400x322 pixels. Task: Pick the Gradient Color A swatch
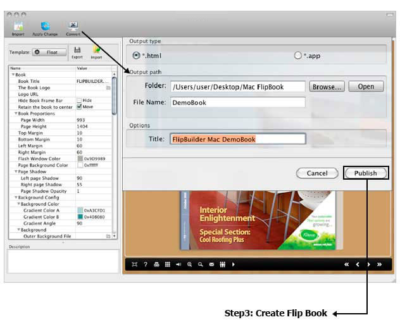coord(79,210)
